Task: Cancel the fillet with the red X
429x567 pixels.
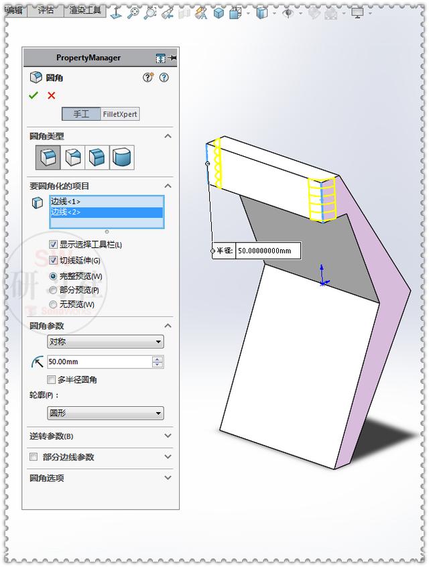Action: click(x=52, y=95)
